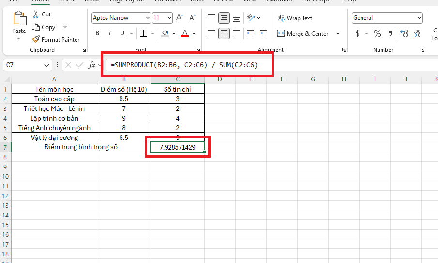Decrease decimal places
Viewport: 438px width, 263px height.
(x=417, y=33)
